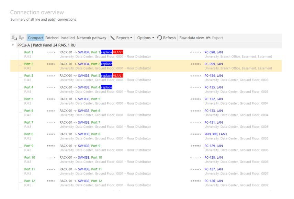294x199 pixels.
Task: Select the Port 12 tree row label
Action: click(x=30, y=181)
